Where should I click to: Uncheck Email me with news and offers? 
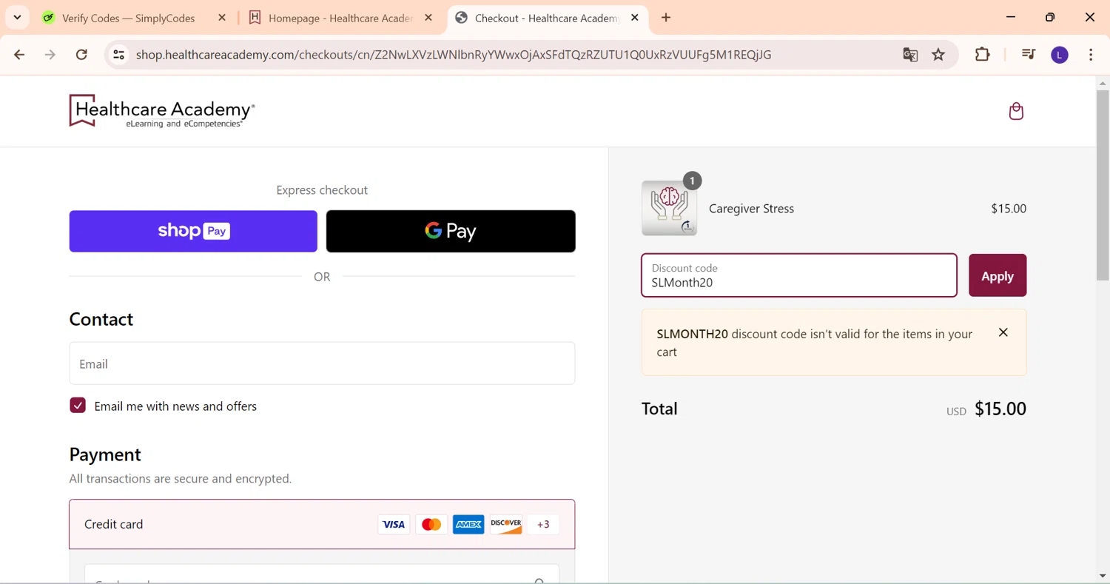(78, 406)
